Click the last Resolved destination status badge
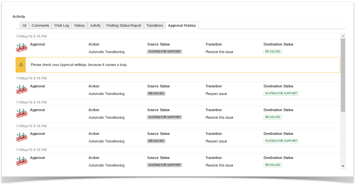 point(272,165)
